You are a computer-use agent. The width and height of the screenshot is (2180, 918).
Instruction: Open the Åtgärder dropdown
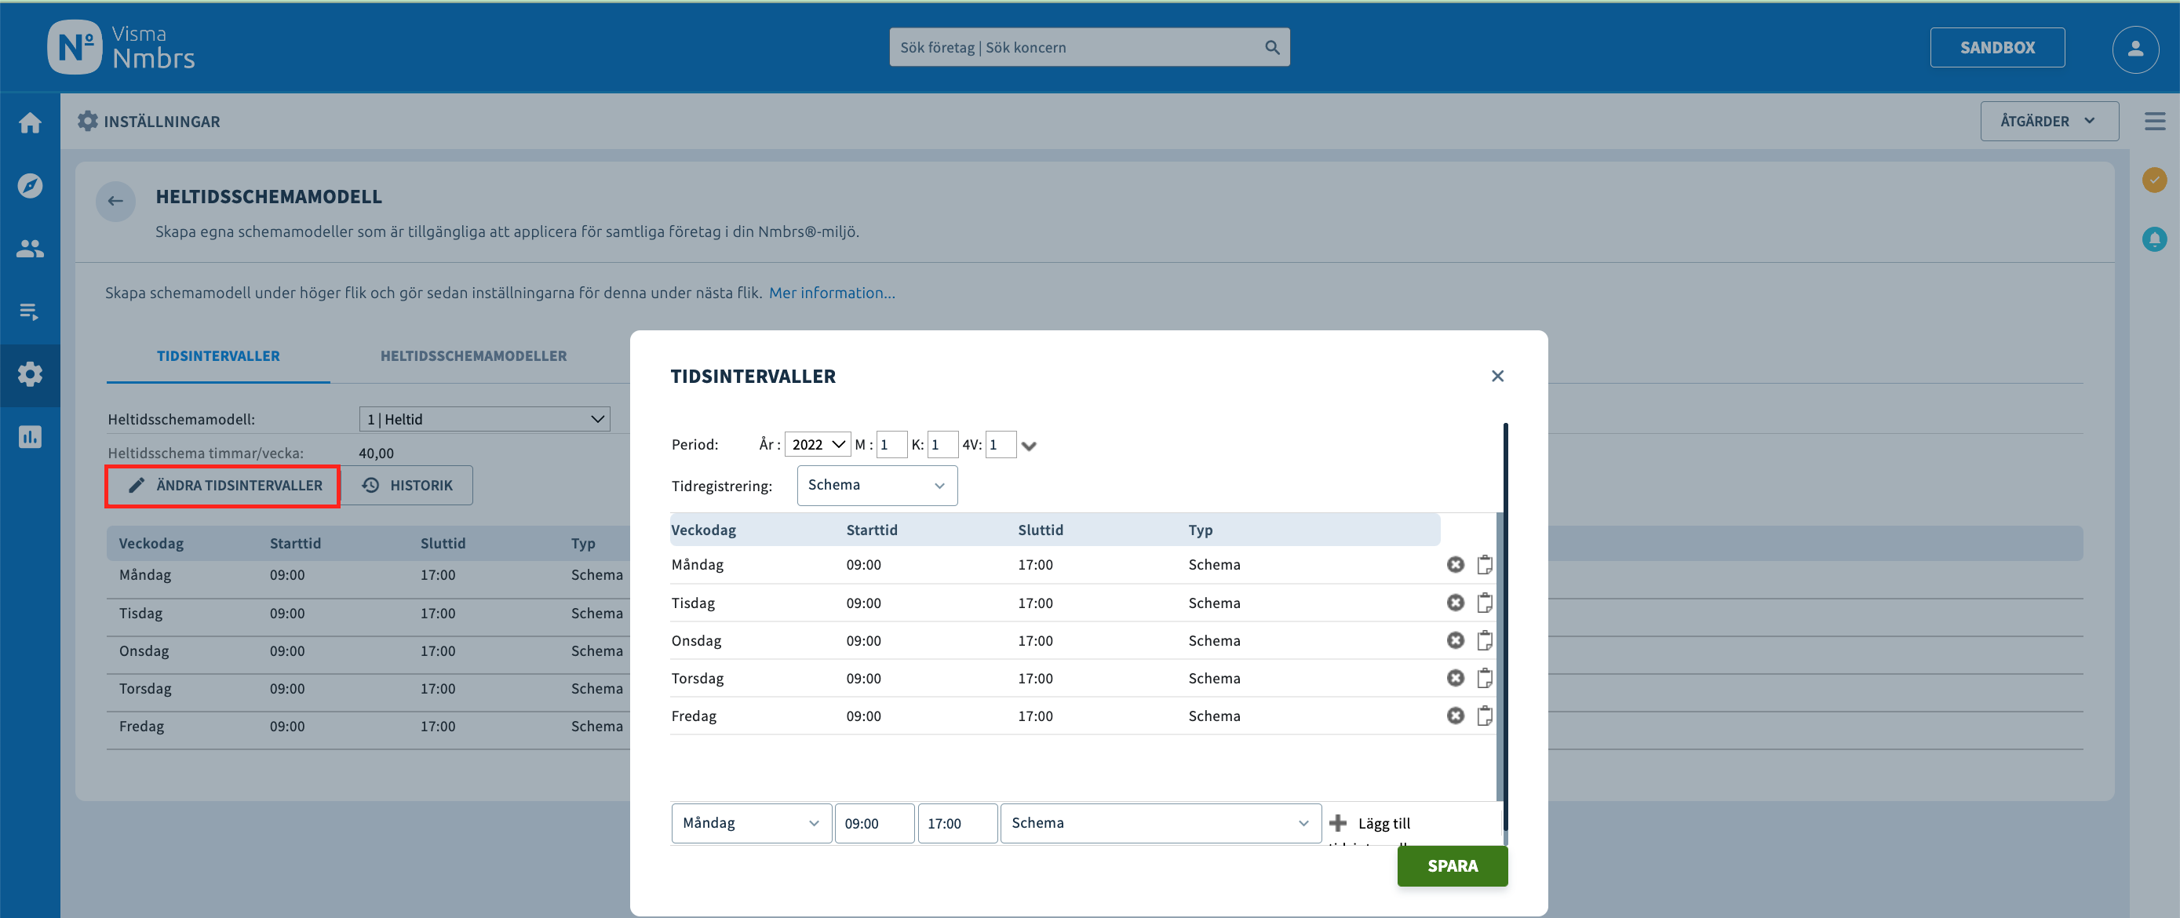[2049, 121]
